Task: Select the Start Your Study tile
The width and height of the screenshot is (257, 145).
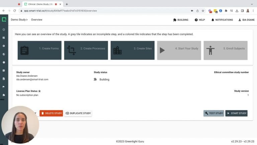Action: (x=179, y=50)
